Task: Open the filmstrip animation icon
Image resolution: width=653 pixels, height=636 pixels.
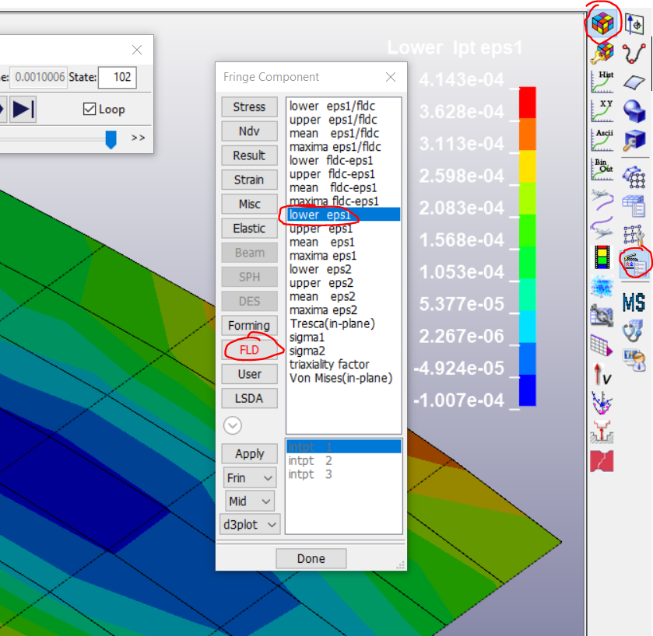Action: pos(602,257)
